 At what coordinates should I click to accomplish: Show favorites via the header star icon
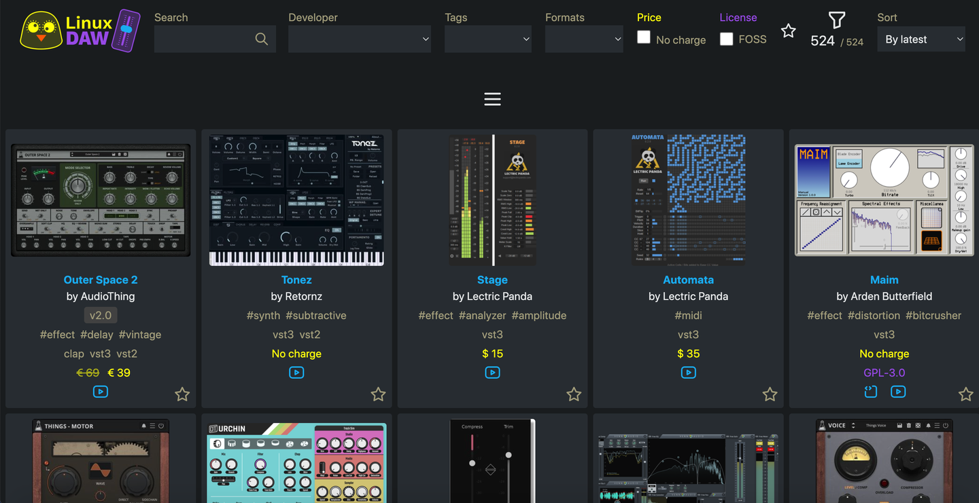click(x=788, y=31)
